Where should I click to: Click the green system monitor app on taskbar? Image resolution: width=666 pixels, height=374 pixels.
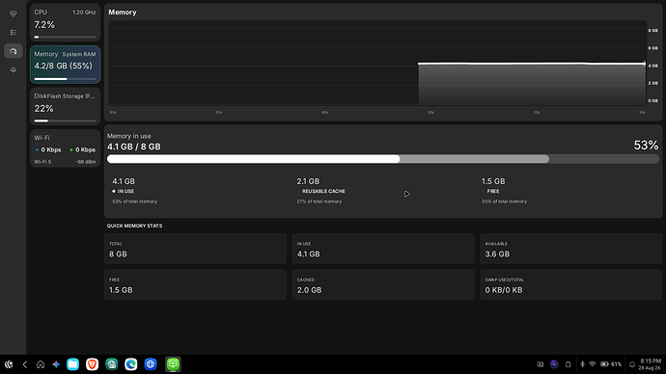tap(173, 364)
